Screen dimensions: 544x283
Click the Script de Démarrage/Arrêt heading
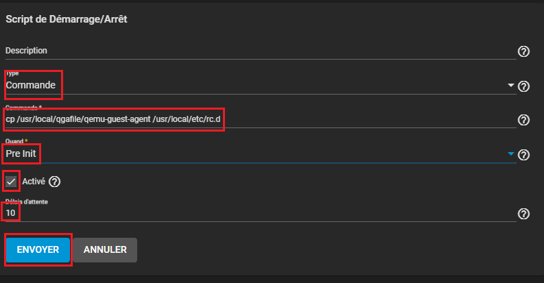click(x=67, y=19)
